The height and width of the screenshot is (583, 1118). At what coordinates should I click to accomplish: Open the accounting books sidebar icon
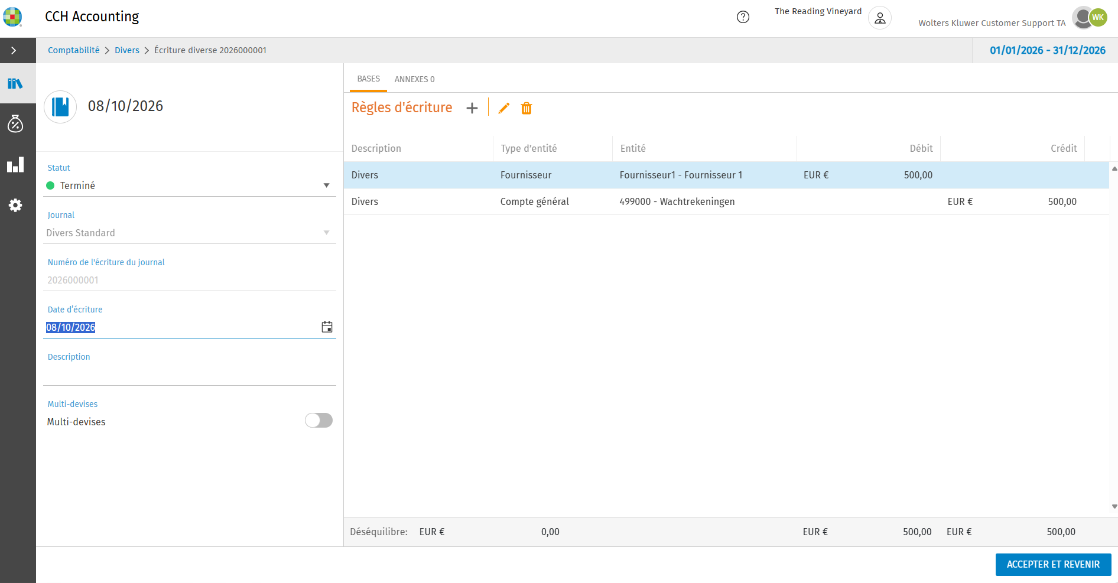coord(15,83)
